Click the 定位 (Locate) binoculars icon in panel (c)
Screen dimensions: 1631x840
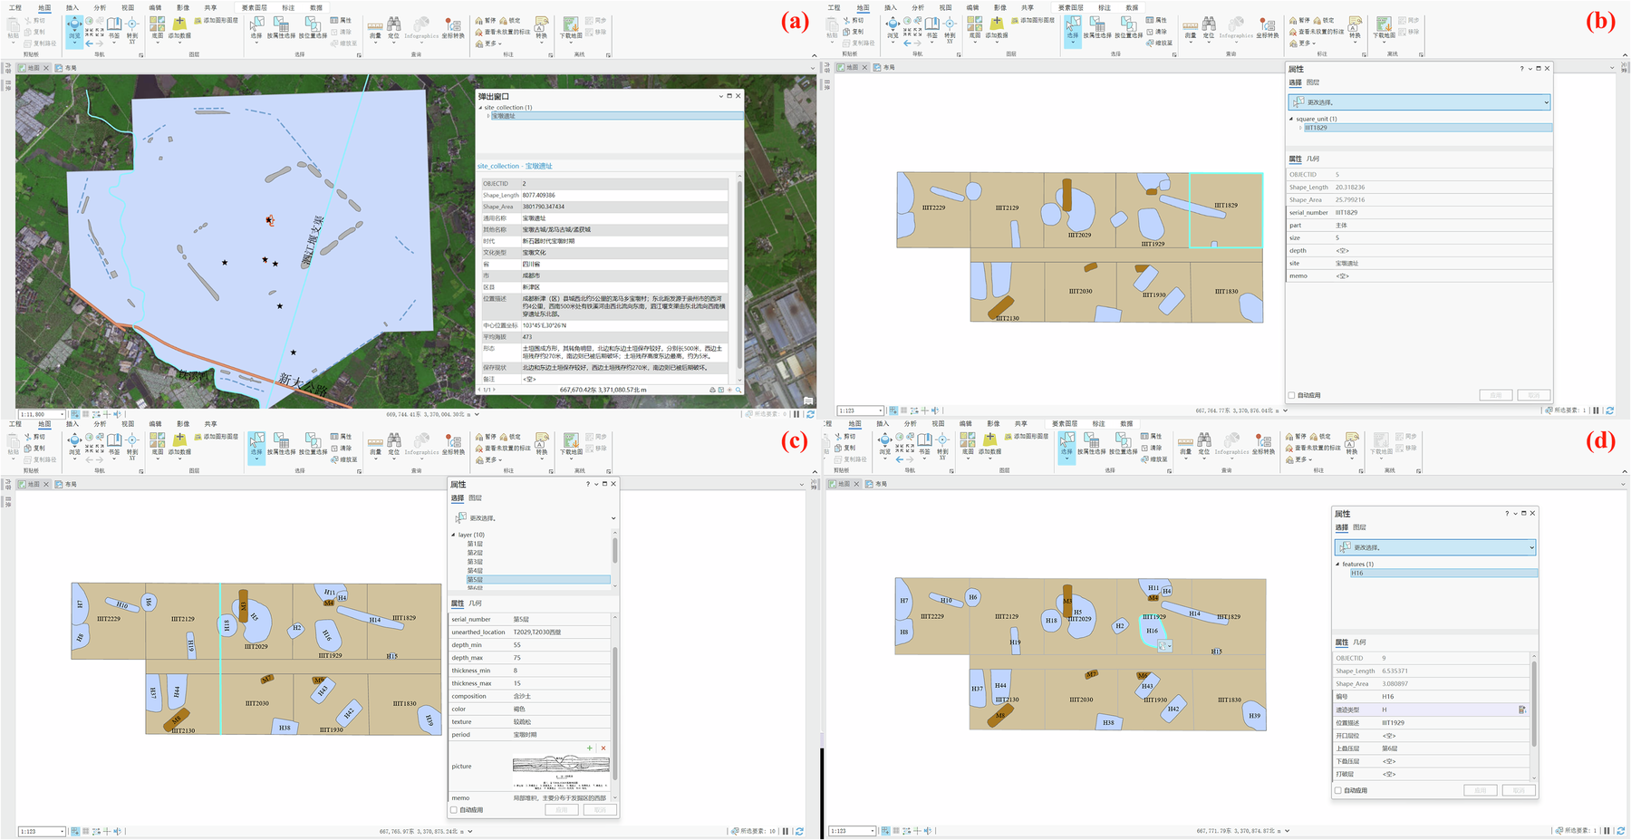(394, 442)
